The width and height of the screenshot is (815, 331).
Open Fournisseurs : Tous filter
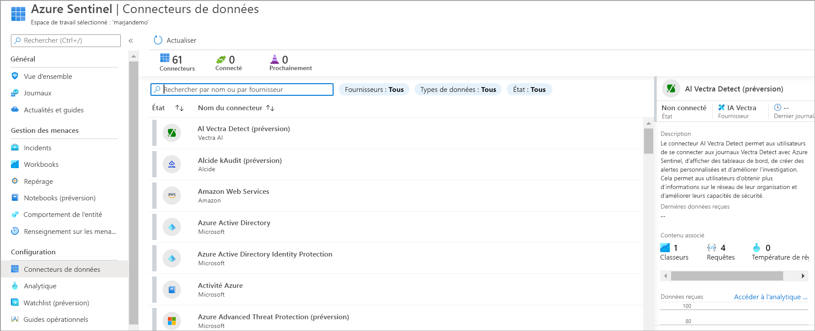point(374,89)
